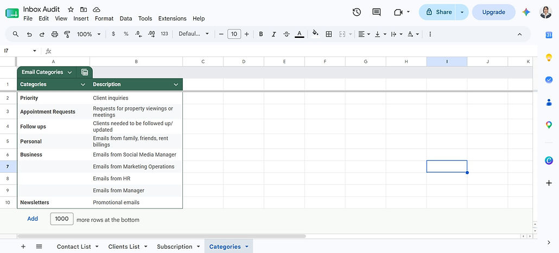Decrease decimal places
The height and width of the screenshot is (253, 559).
(139, 34)
